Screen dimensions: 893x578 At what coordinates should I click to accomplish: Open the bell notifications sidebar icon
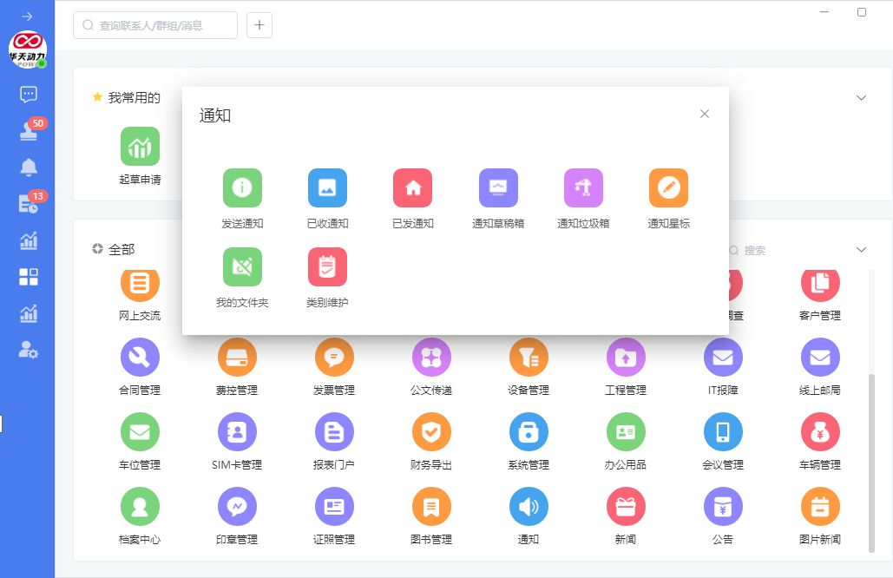coord(29,167)
